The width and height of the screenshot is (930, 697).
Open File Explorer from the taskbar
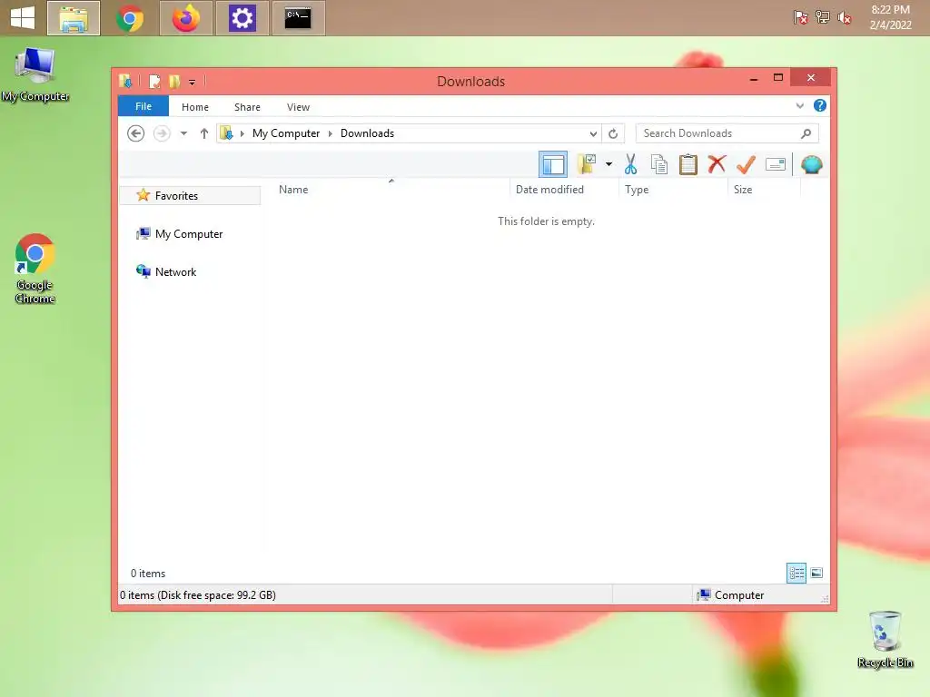(74, 18)
